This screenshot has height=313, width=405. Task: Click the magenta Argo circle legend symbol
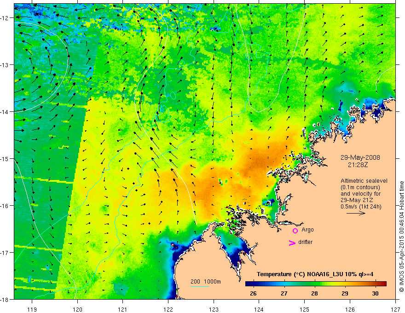tap(295, 231)
